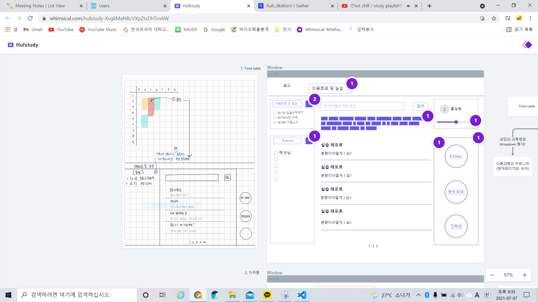
Task: Zoom in with the plus button
Action: [525, 275]
